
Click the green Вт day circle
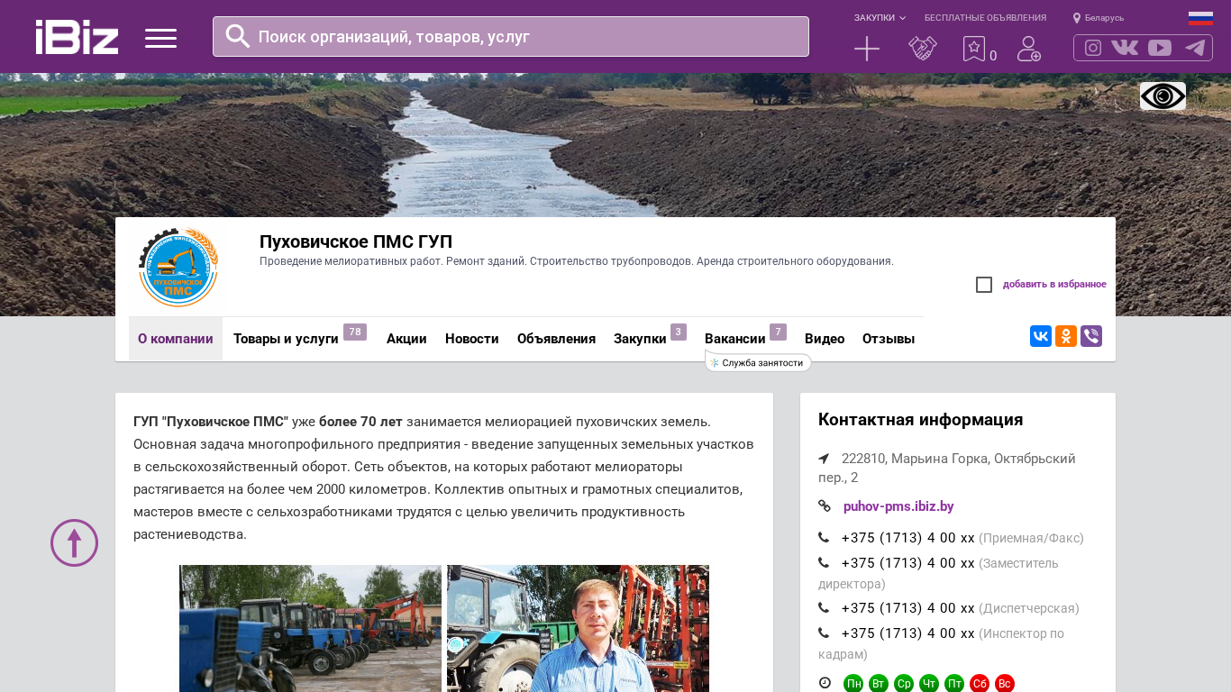coord(879,684)
